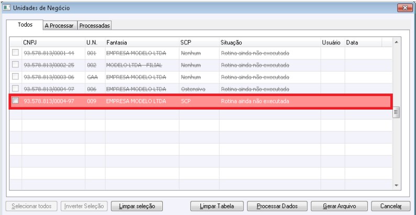Click Limpar Tabela button

217,206
